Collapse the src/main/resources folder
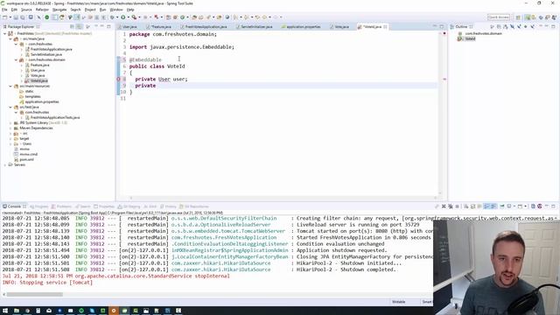This screenshot has width=560, height=315. (x=10, y=86)
